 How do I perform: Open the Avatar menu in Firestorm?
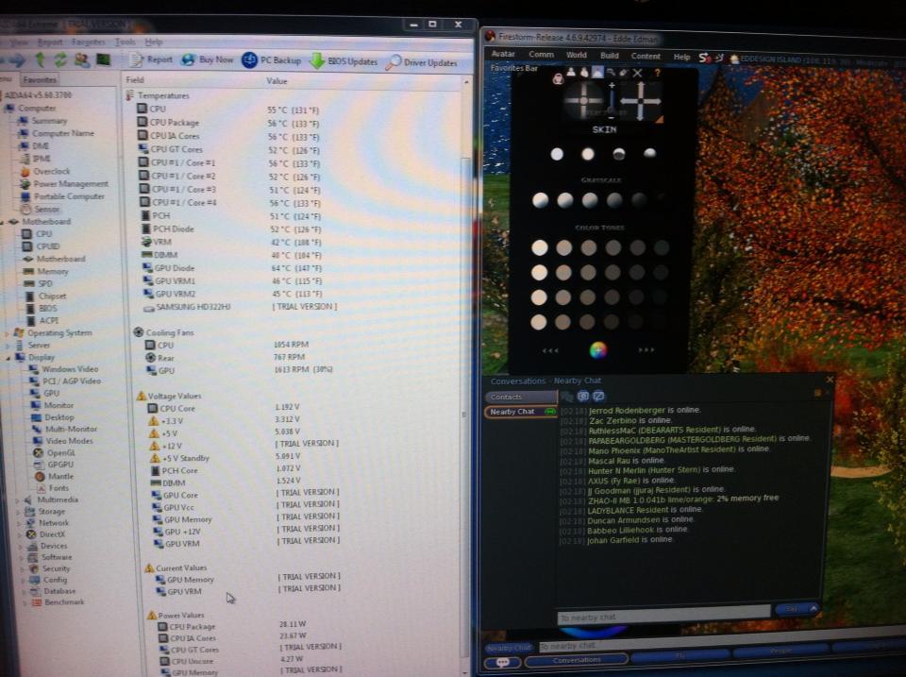click(503, 54)
